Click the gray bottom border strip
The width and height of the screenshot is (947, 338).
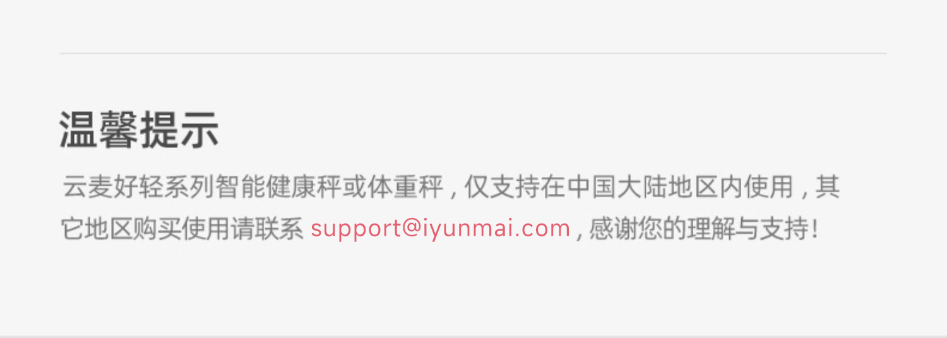[x=473, y=336]
